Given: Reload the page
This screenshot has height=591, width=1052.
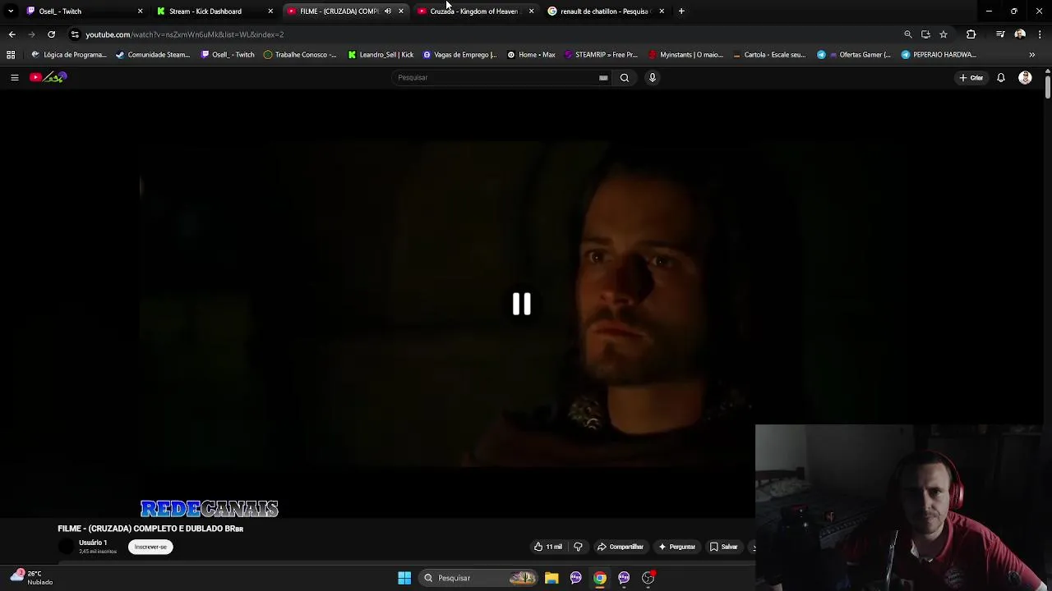Looking at the screenshot, I should pos(51,34).
